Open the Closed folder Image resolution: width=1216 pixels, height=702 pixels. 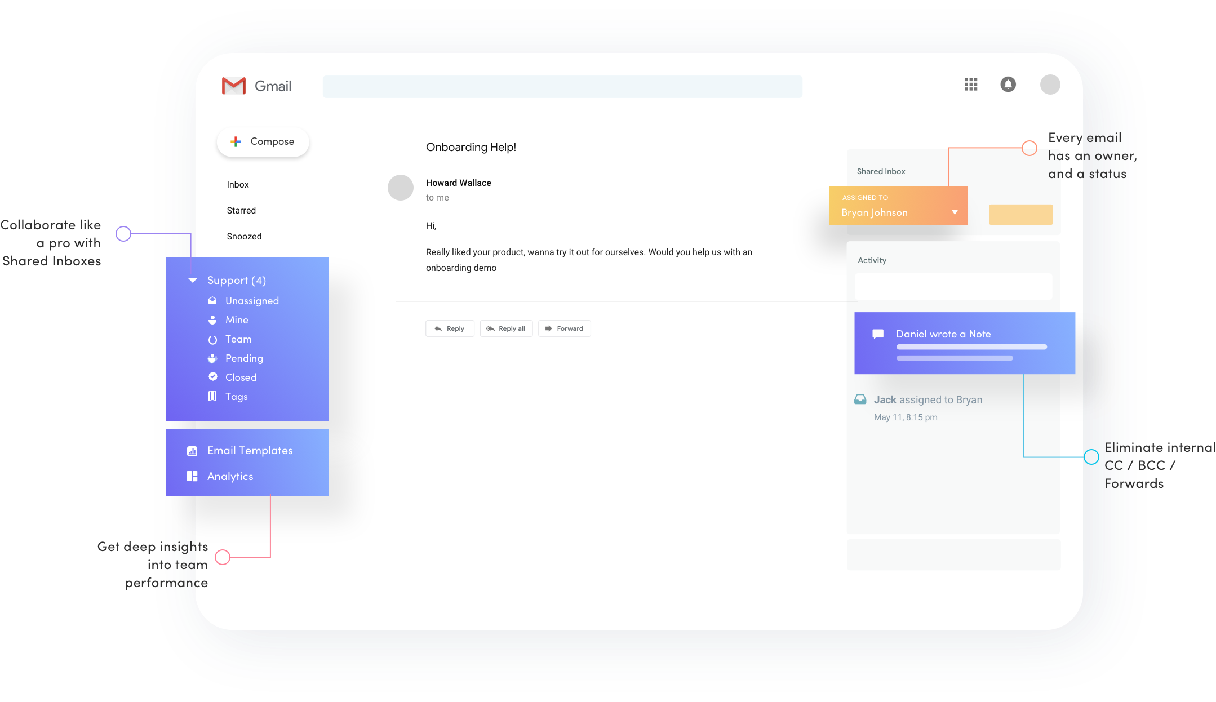(x=241, y=377)
